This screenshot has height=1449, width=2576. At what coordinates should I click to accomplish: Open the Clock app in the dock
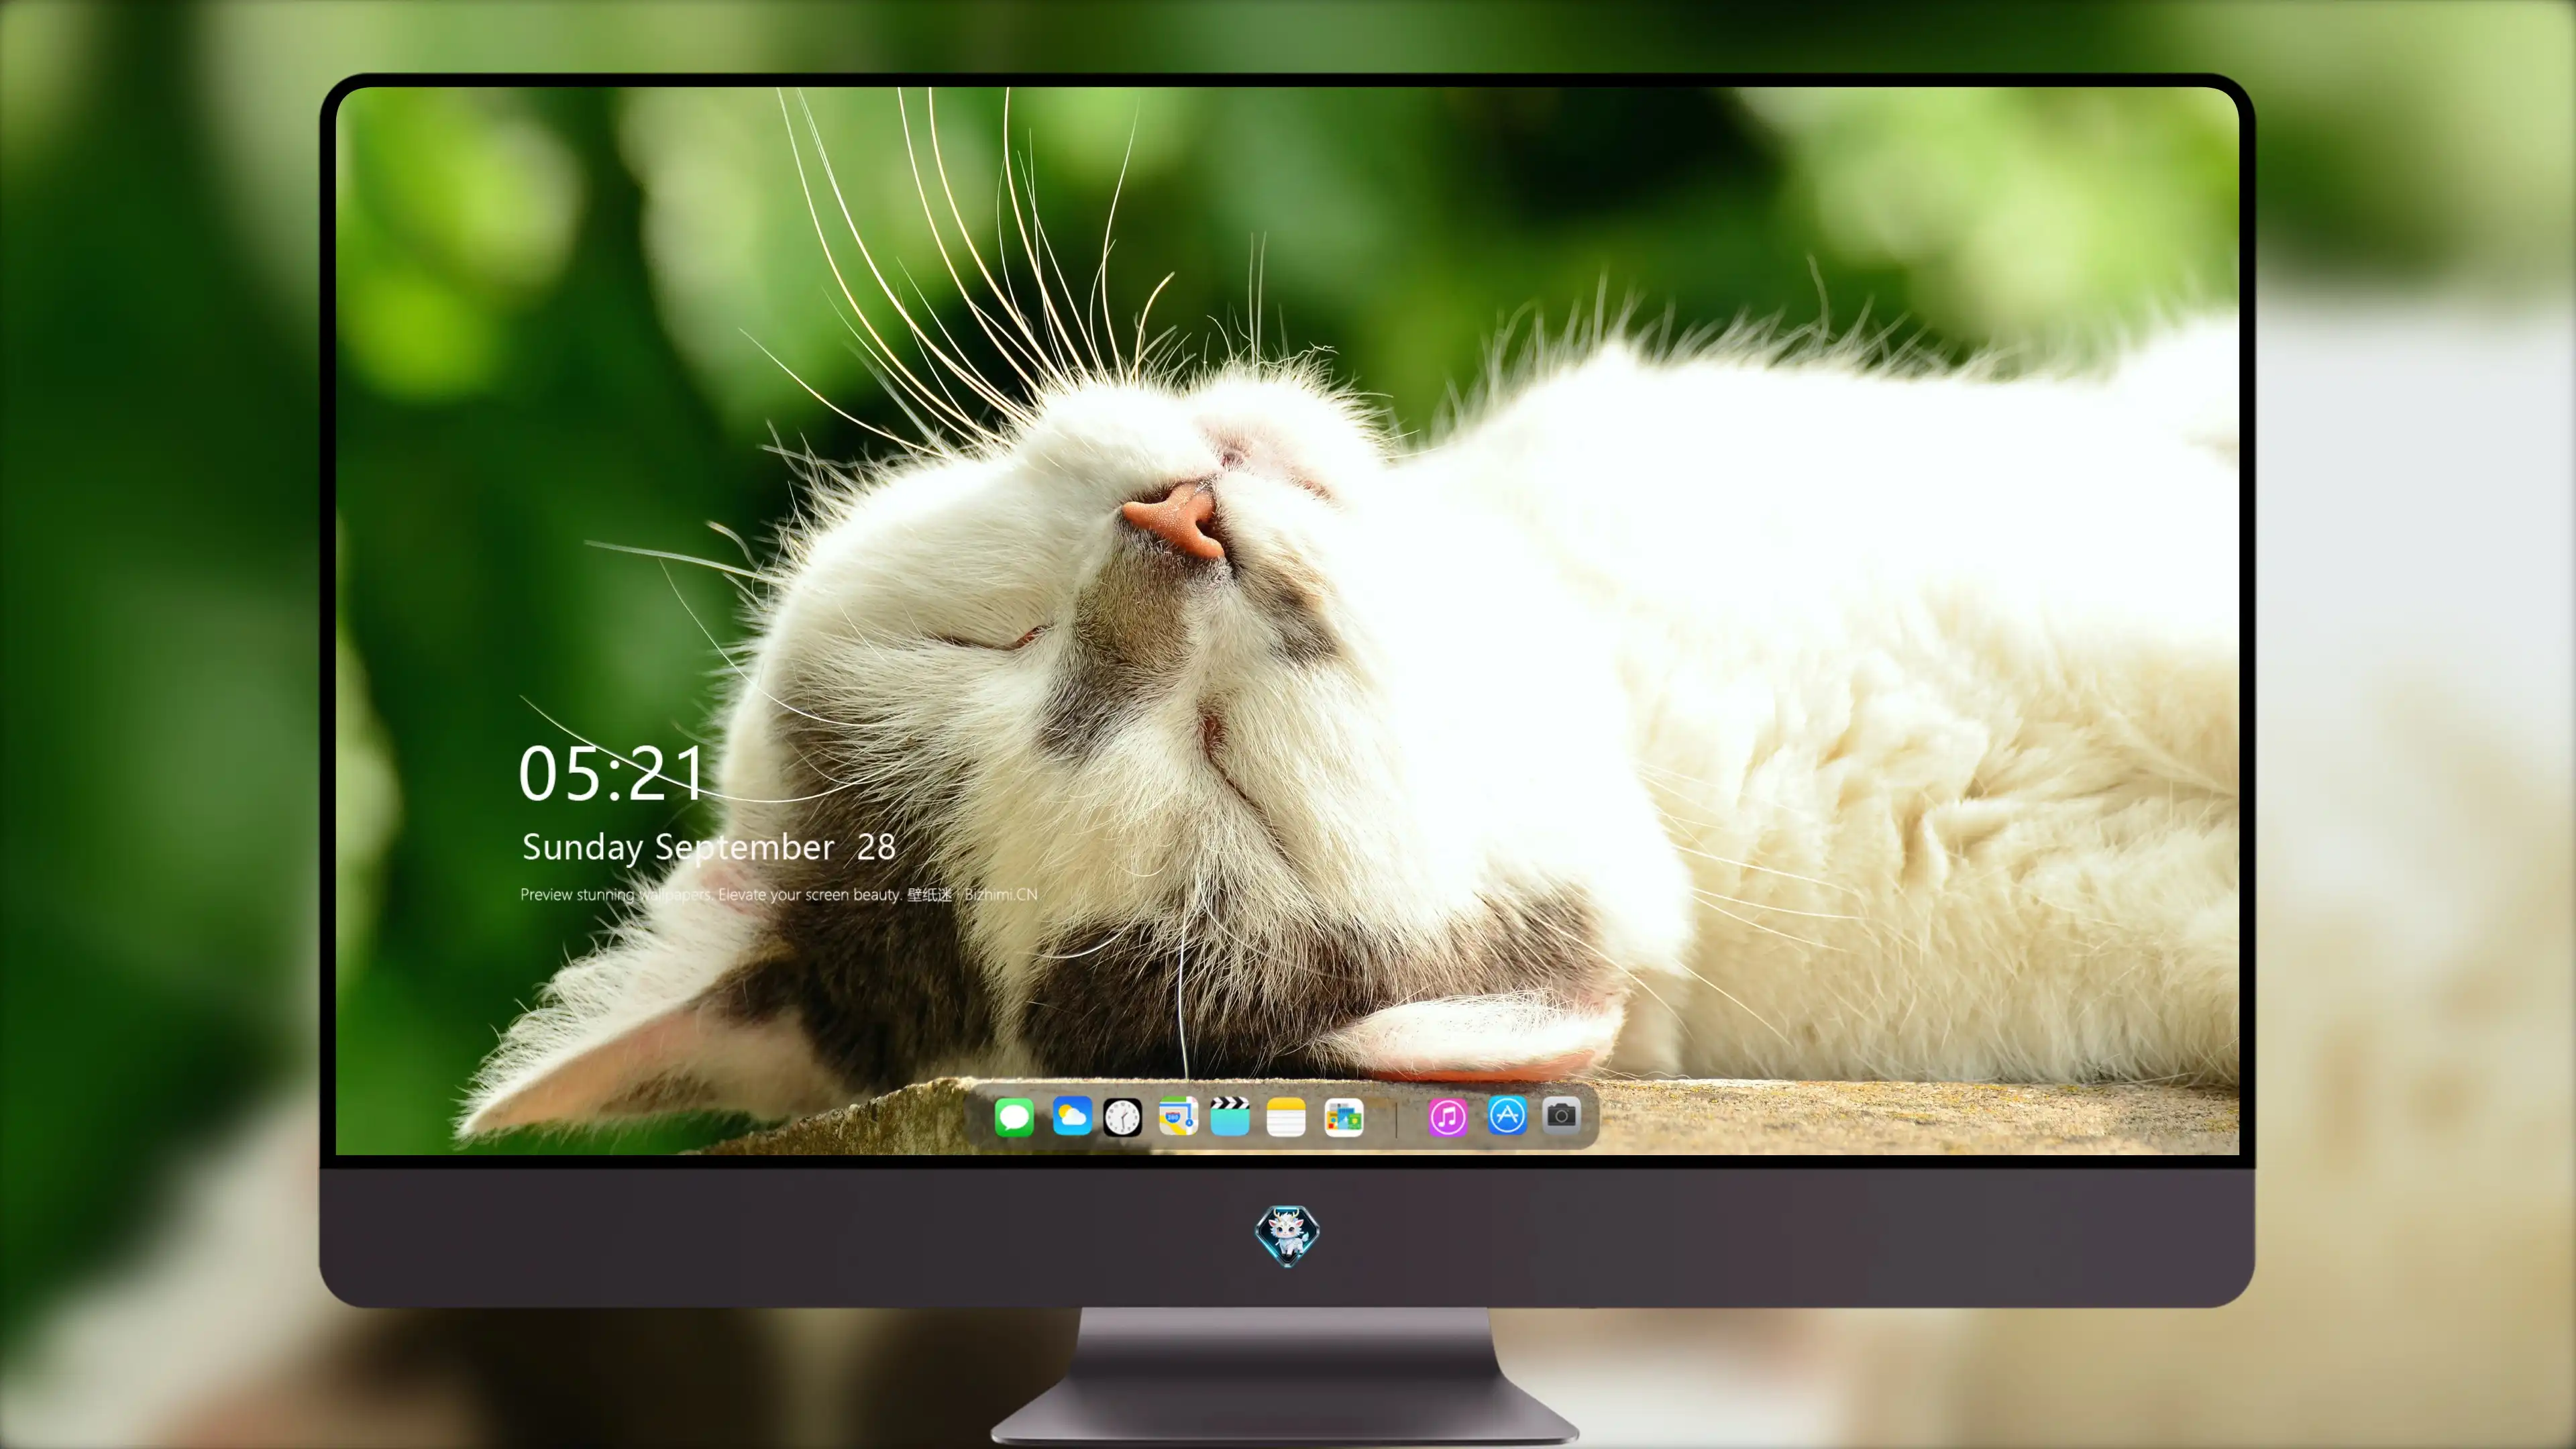[1122, 1117]
